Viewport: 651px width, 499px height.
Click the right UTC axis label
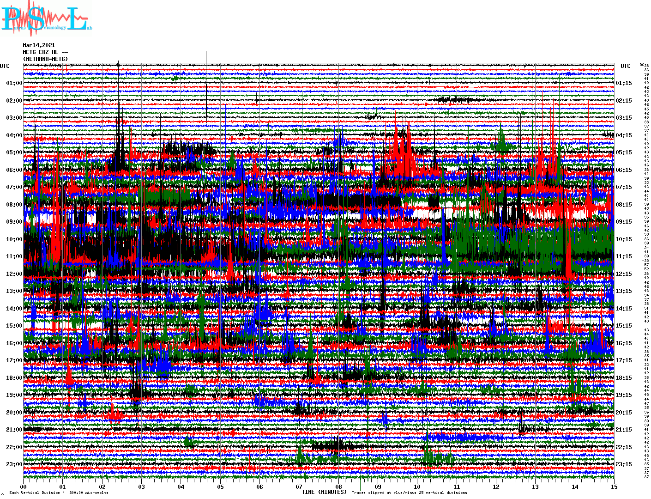pos(625,66)
